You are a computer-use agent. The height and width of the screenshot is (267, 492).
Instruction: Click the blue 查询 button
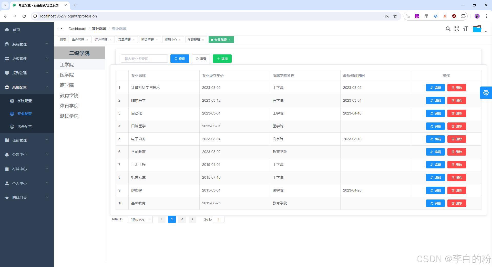click(x=180, y=59)
